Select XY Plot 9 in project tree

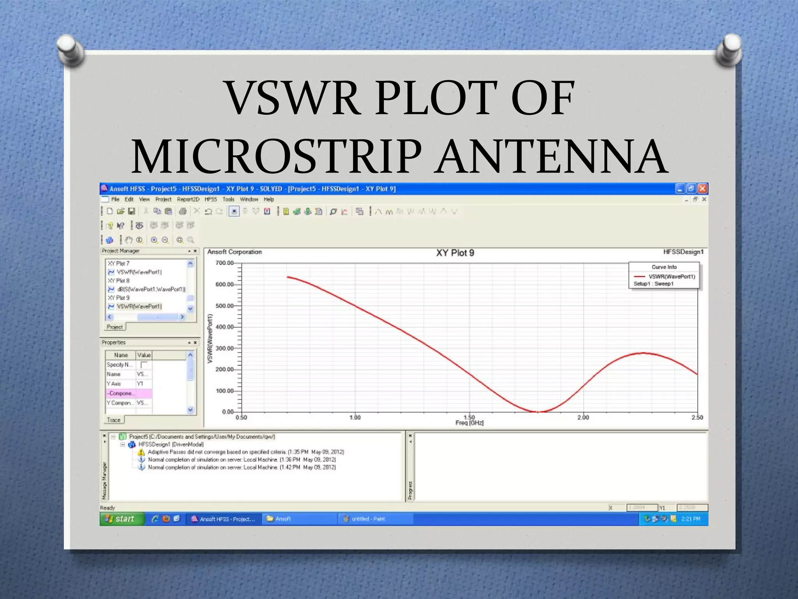(x=118, y=298)
